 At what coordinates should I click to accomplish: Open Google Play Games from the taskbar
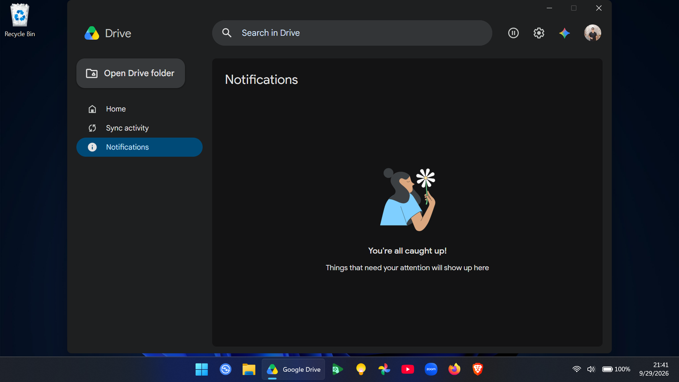pos(337,369)
